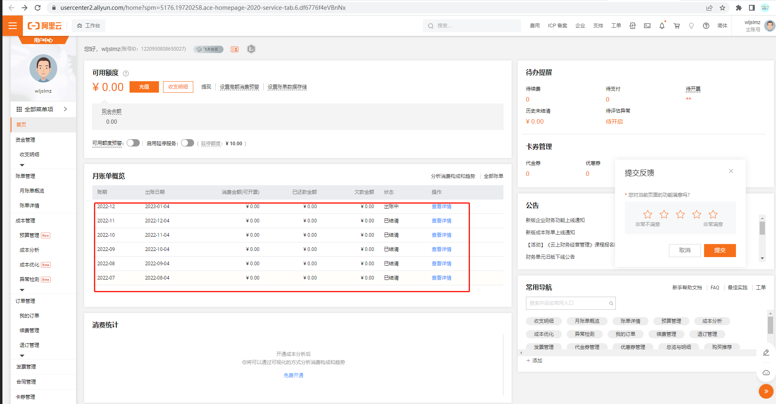The width and height of the screenshot is (776, 404).
Task: Click the user avatar in top right
Action: (769, 26)
